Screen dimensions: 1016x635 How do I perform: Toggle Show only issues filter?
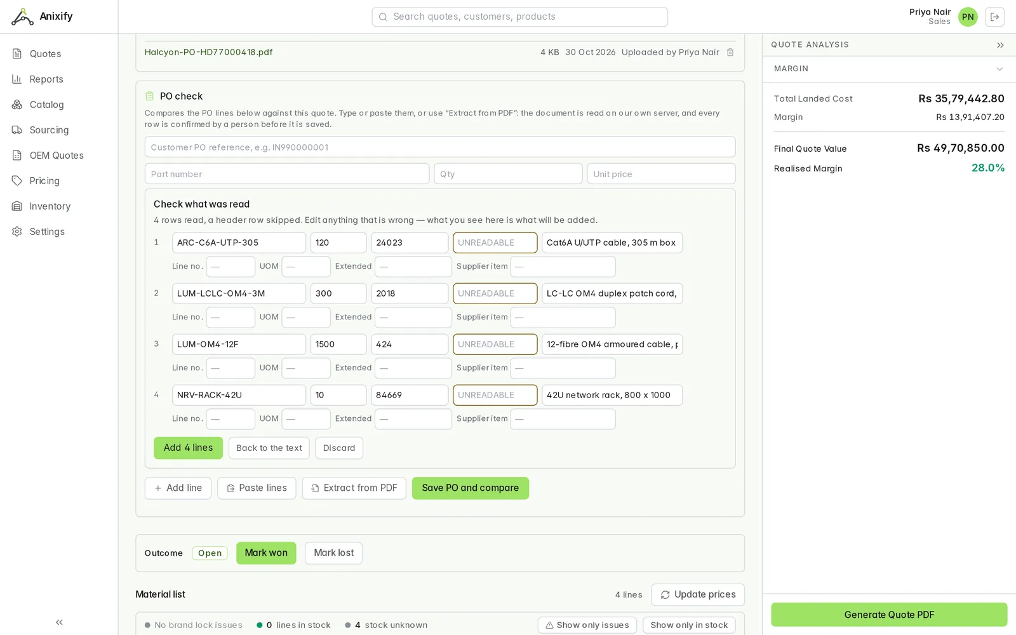[587, 625]
